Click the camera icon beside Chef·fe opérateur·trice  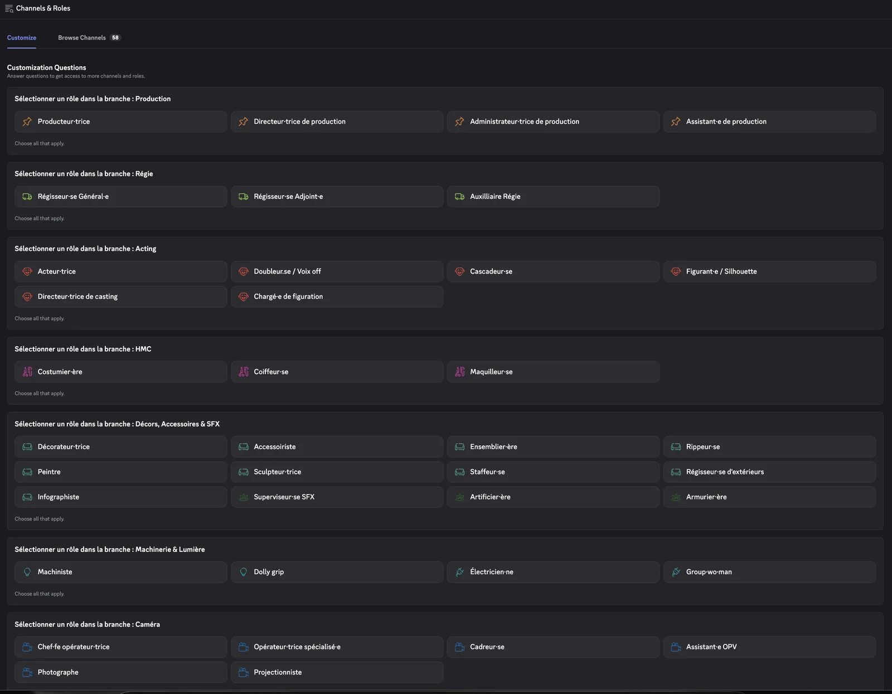[x=27, y=647]
